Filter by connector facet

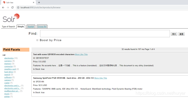click(9, 66)
